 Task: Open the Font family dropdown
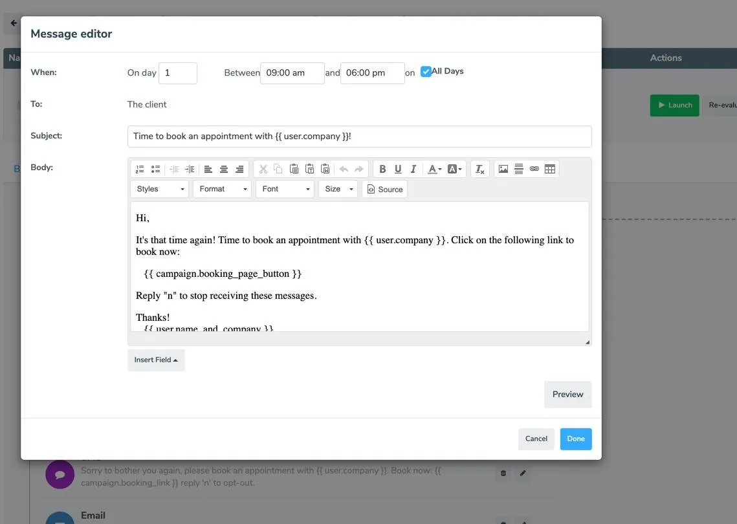pos(285,189)
